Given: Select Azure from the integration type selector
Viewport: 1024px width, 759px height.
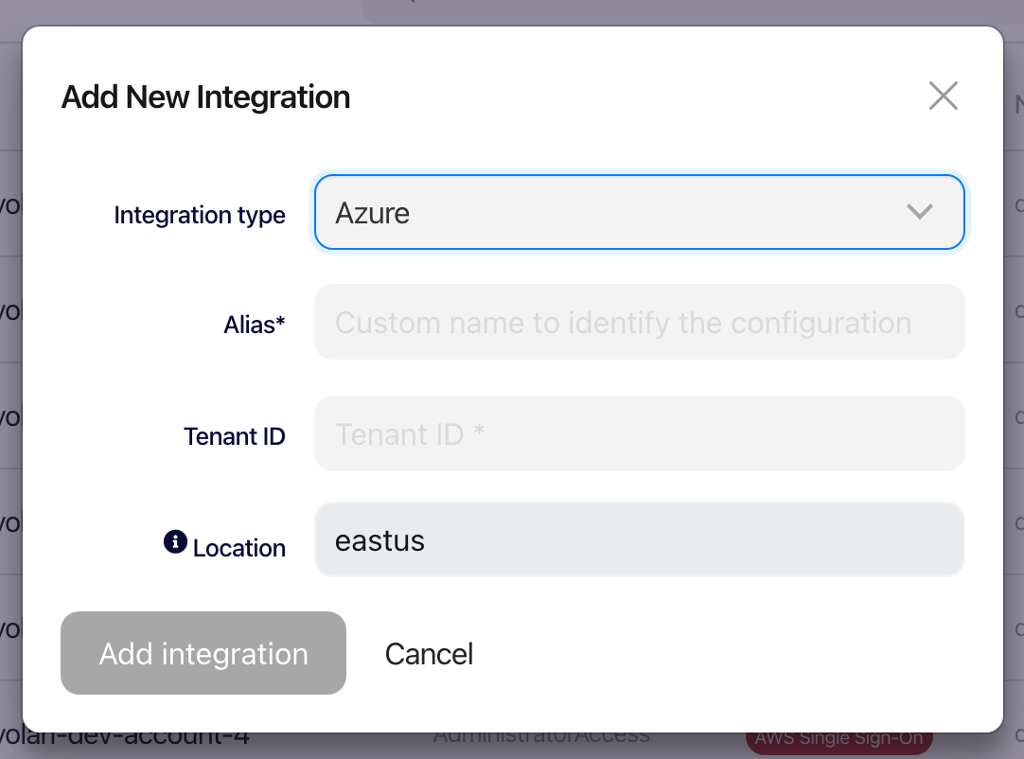Looking at the screenshot, I should (x=639, y=212).
